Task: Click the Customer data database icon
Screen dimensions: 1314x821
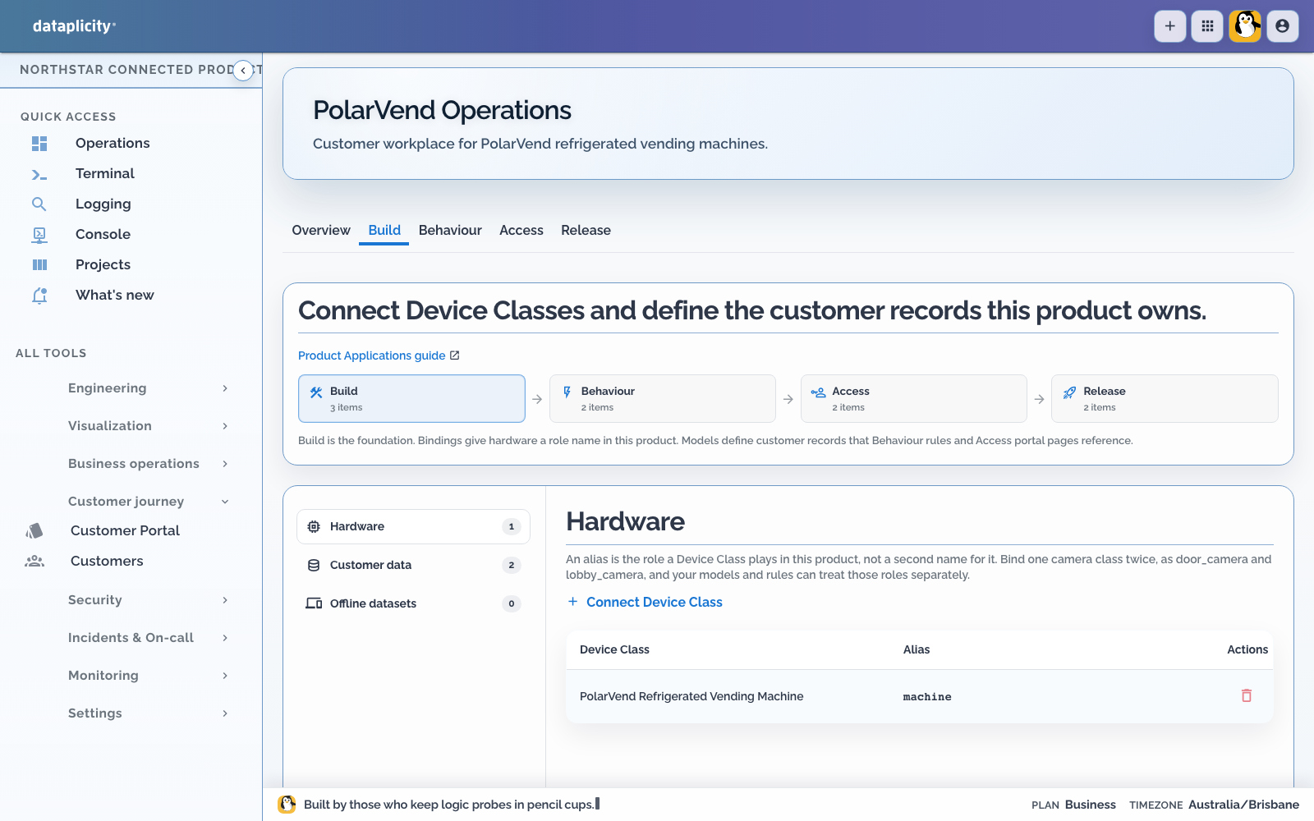Action: pyautogui.click(x=314, y=565)
